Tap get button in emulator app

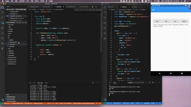(x=166, y=21)
